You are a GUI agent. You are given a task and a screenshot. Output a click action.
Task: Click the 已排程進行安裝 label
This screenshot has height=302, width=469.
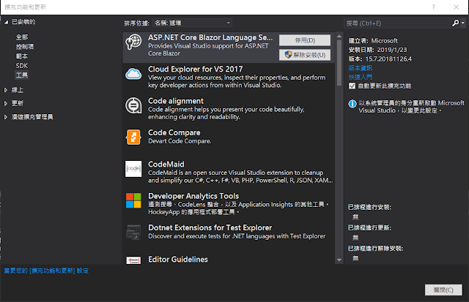click(369, 207)
